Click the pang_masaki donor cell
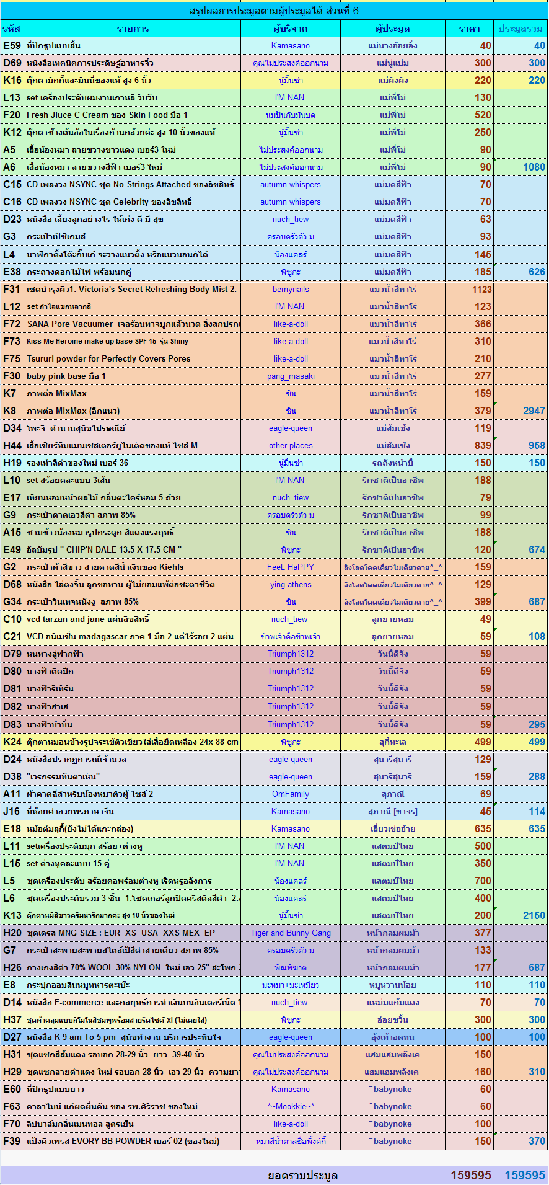 pyautogui.click(x=291, y=376)
